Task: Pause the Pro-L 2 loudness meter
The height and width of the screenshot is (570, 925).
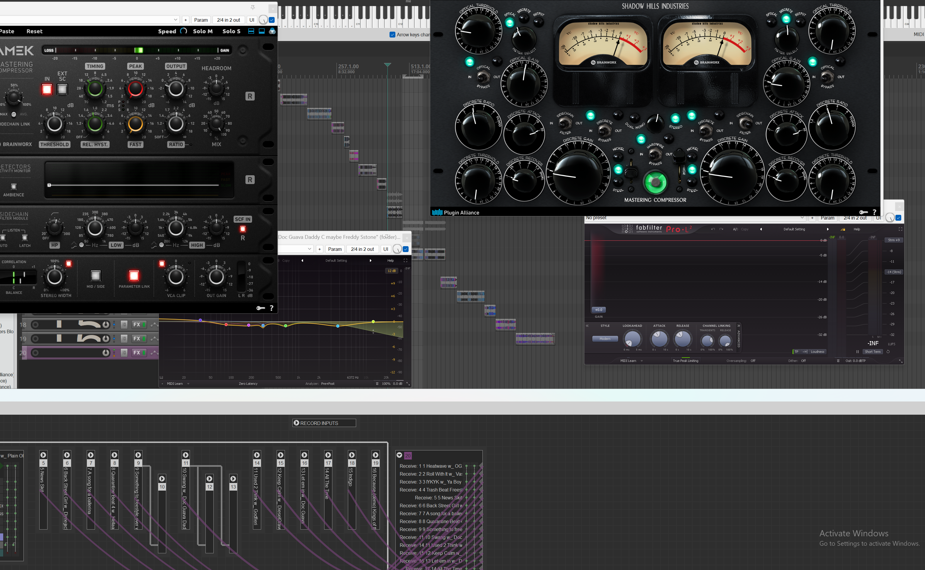Action: point(858,352)
